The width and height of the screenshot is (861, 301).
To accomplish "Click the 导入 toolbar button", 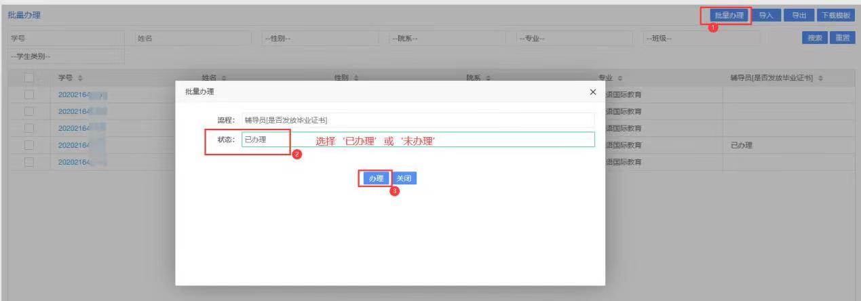I will click(767, 15).
